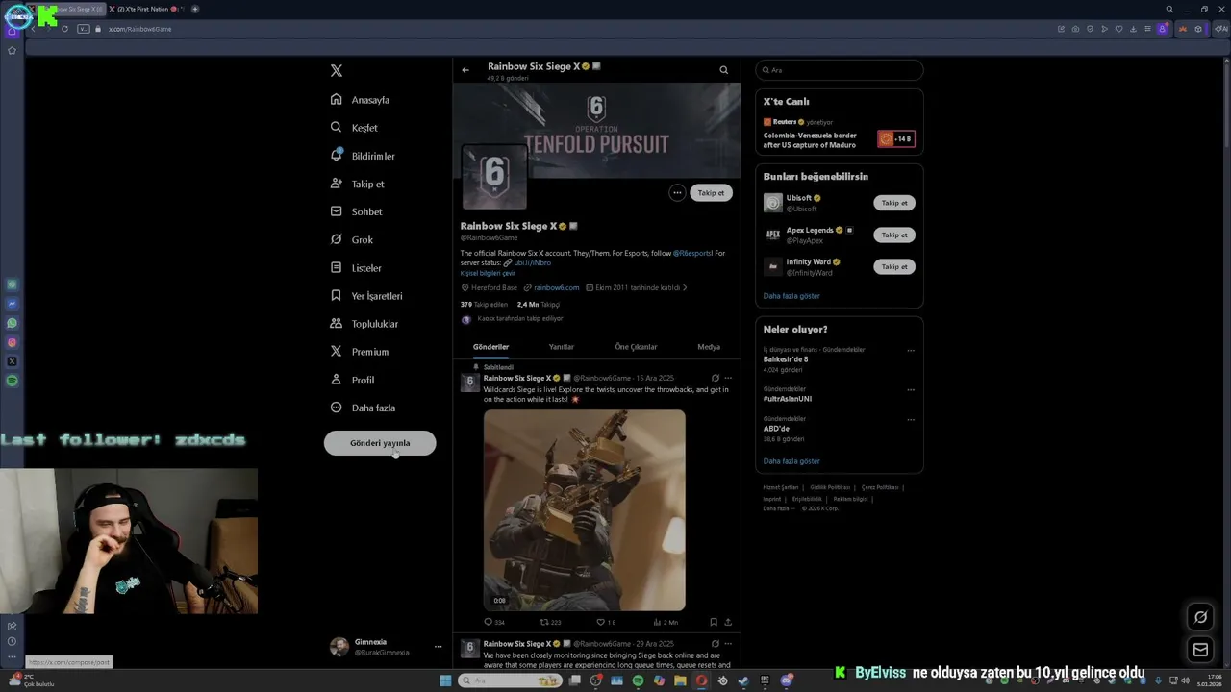
Task: Open Windows Start button
Action: pyautogui.click(x=445, y=680)
